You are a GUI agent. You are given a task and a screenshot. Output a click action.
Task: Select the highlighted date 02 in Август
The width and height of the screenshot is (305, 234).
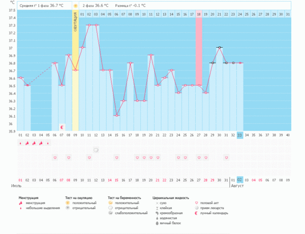pos(239,180)
